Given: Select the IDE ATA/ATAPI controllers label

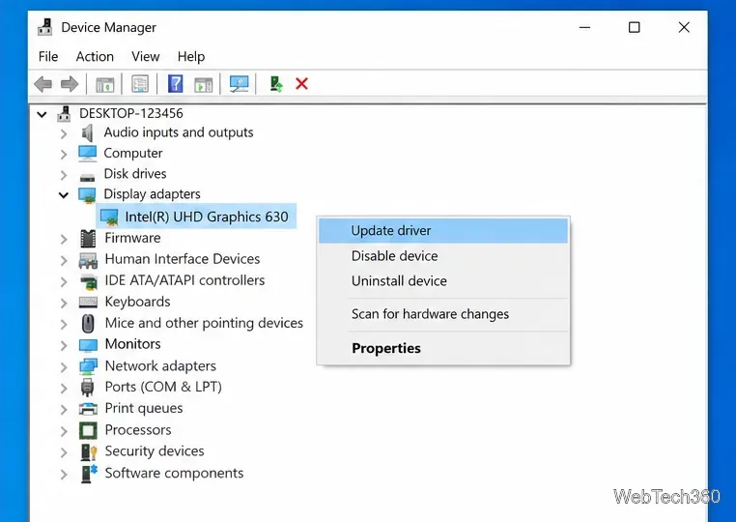Looking at the screenshot, I should 184,280.
